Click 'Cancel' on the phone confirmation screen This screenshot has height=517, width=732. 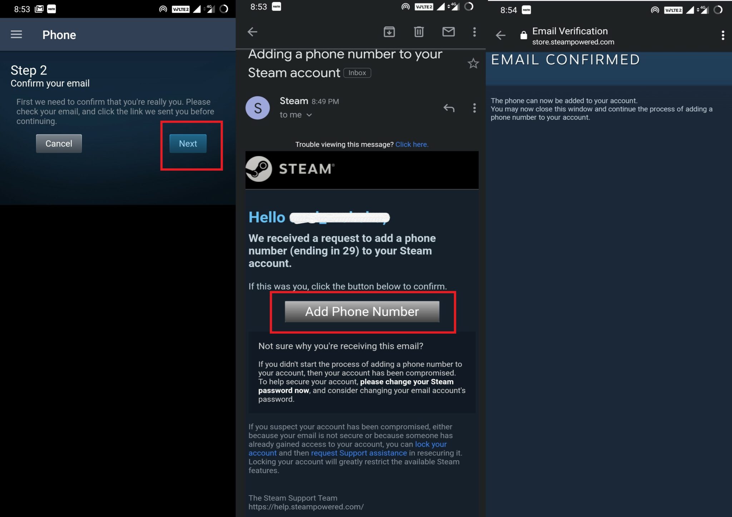(59, 143)
